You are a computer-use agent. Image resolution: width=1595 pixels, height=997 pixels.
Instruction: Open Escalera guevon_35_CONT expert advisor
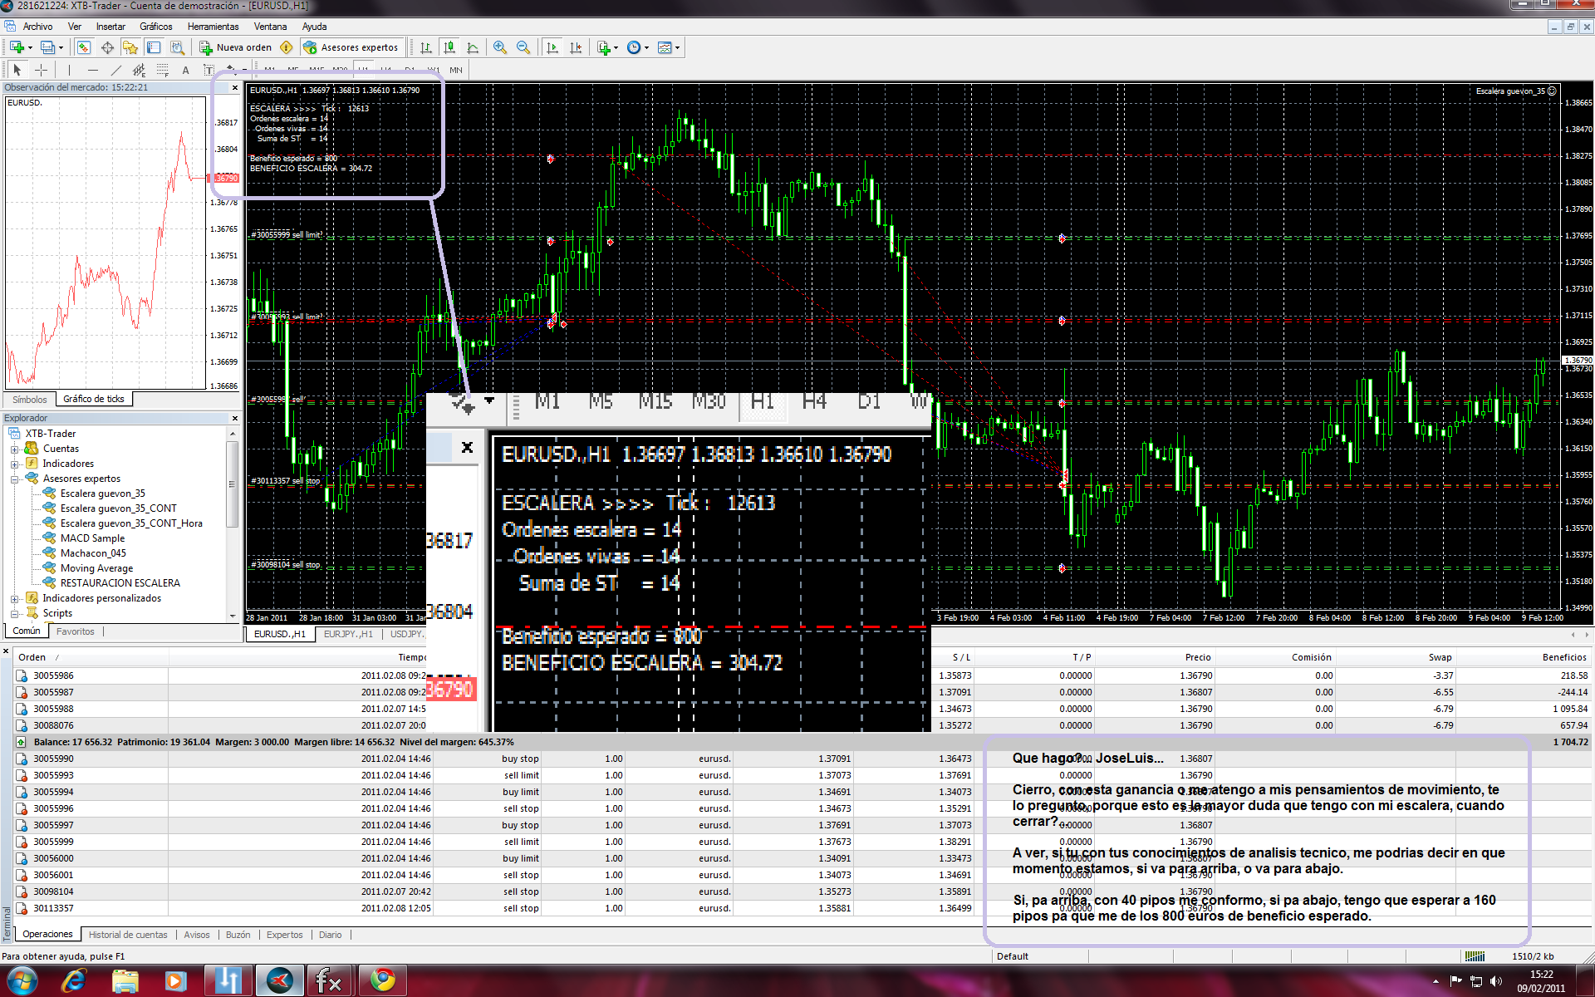pos(118,508)
